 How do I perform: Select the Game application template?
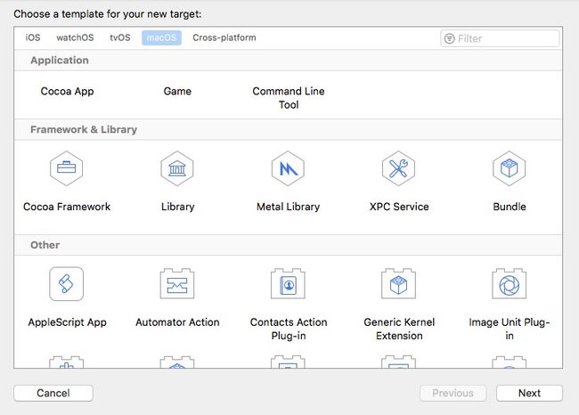177,91
